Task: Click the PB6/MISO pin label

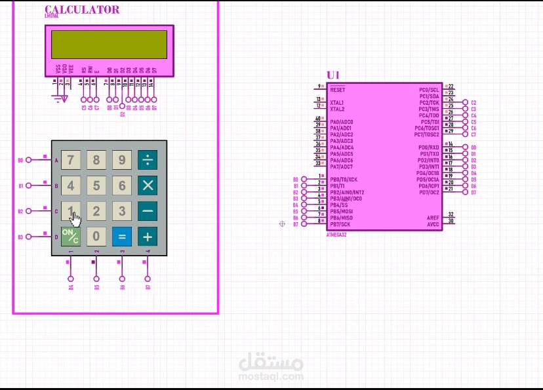Action: coord(341,218)
